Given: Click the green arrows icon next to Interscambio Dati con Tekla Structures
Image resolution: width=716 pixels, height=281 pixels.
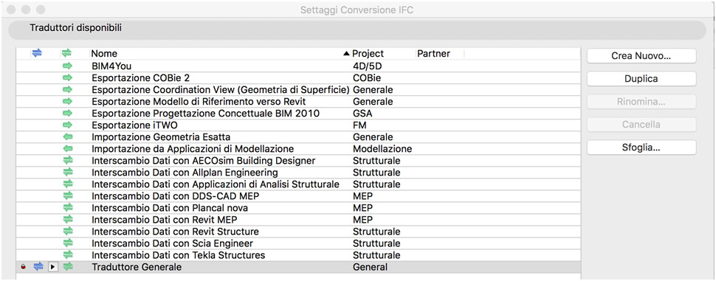Looking at the screenshot, I should pos(68,255).
